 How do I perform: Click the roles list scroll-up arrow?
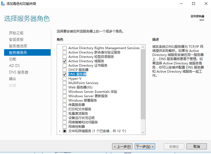(143, 47)
